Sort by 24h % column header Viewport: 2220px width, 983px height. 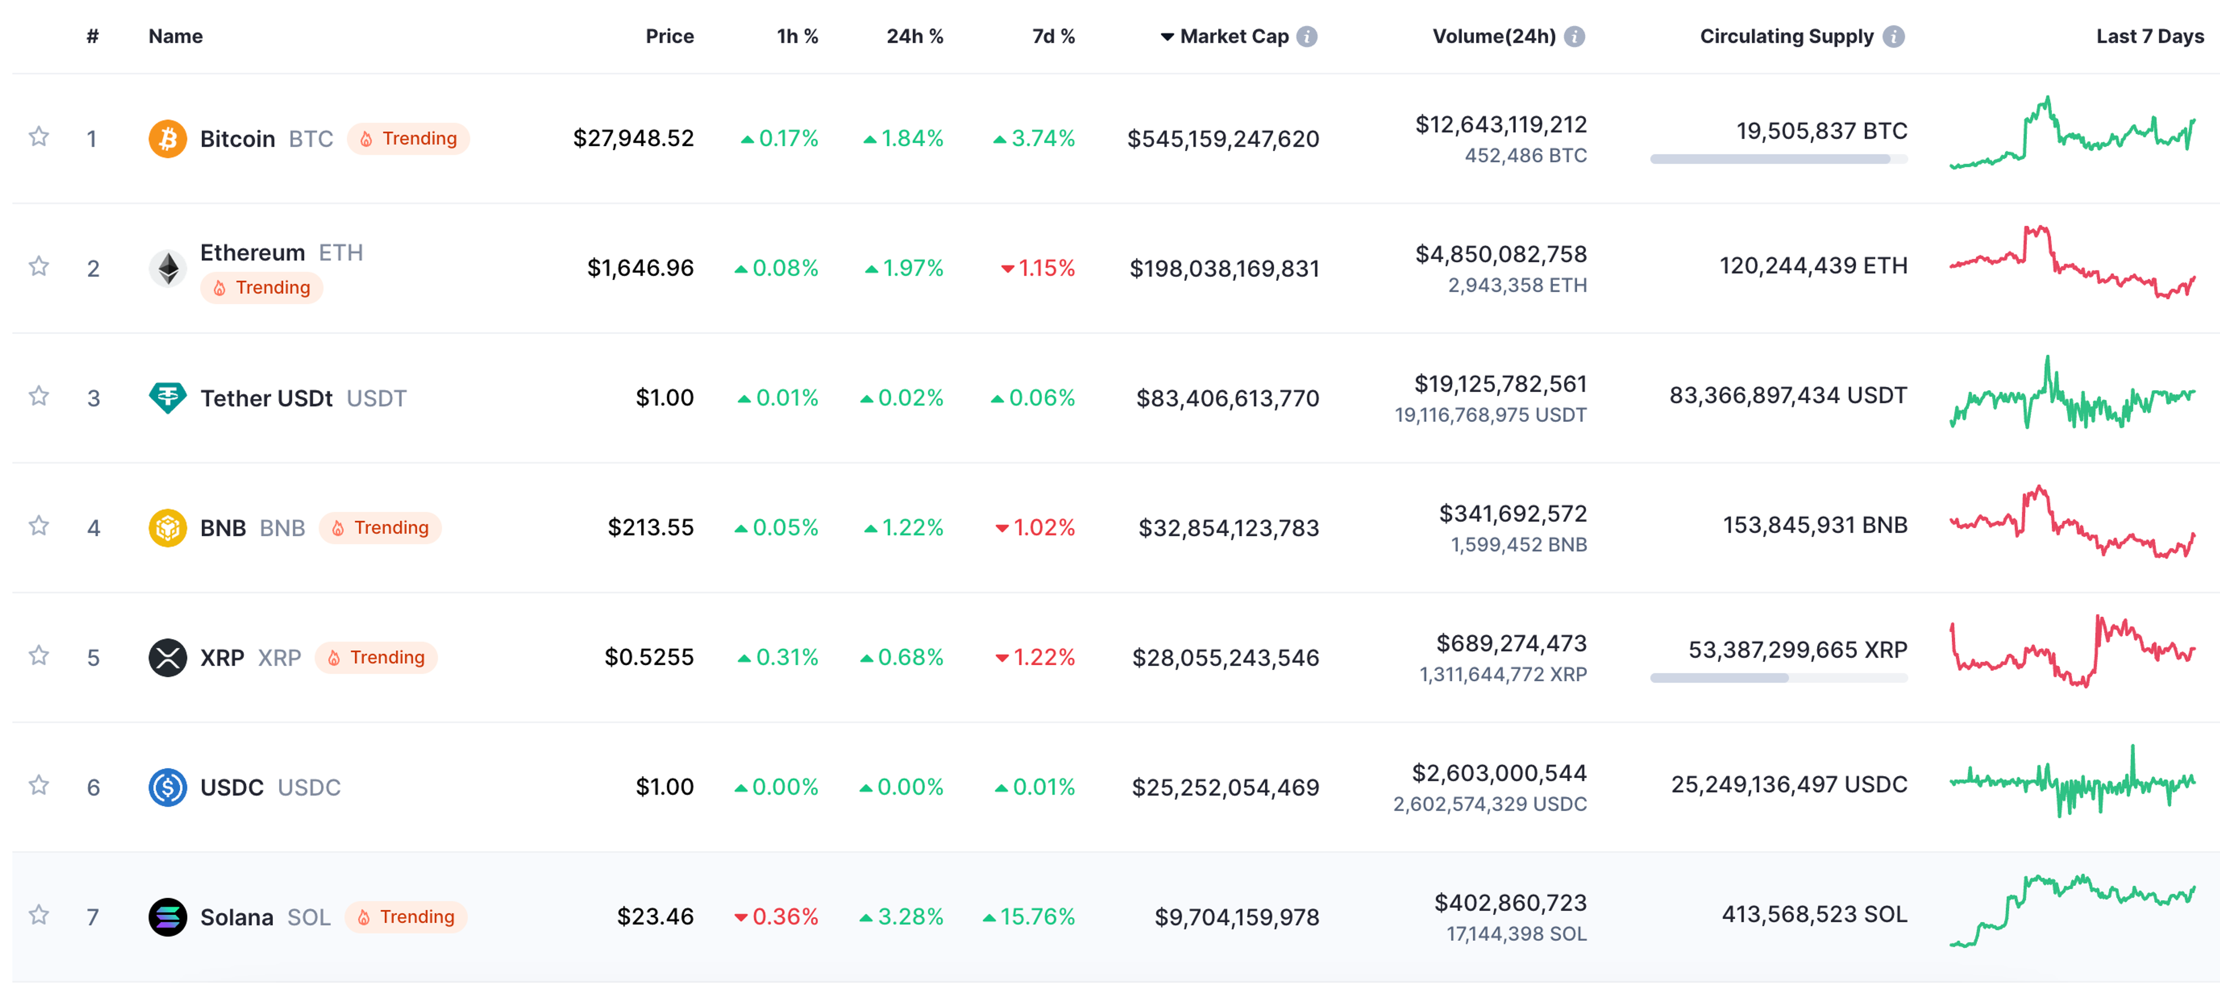[915, 36]
